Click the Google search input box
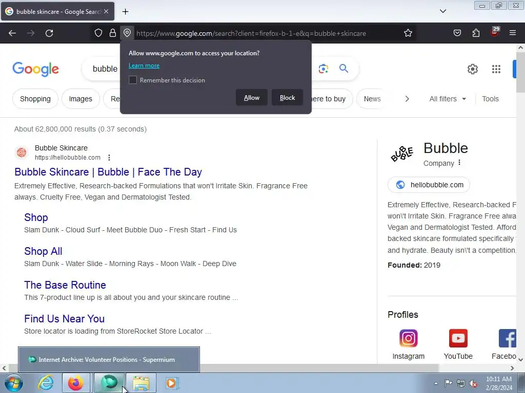525x393 pixels. tap(105, 69)
